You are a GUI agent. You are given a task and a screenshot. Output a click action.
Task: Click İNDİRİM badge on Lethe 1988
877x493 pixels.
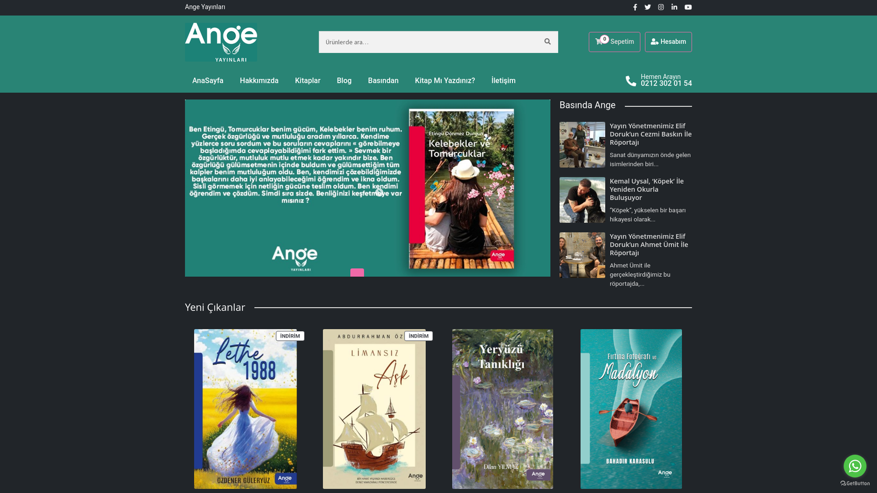coord(290,336)
